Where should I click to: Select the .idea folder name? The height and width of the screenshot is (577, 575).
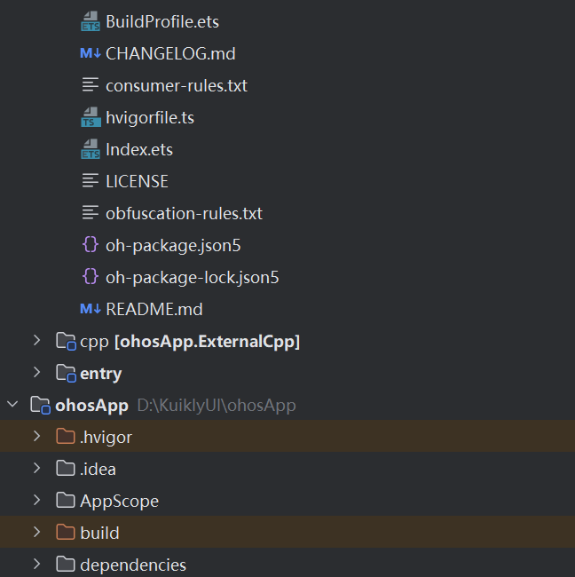98,469
